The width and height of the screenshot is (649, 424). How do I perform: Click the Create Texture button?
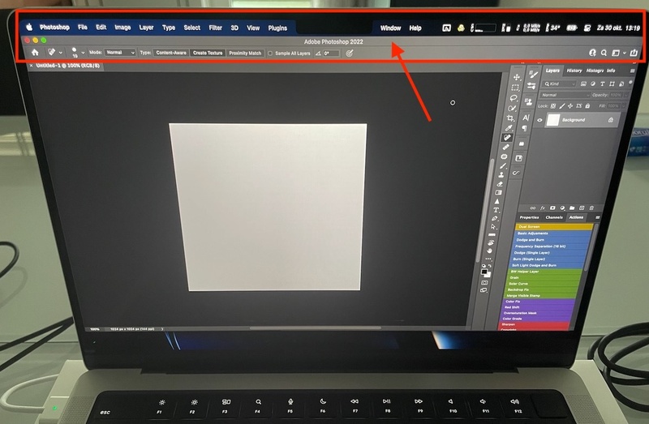click(x=208, y=53)
